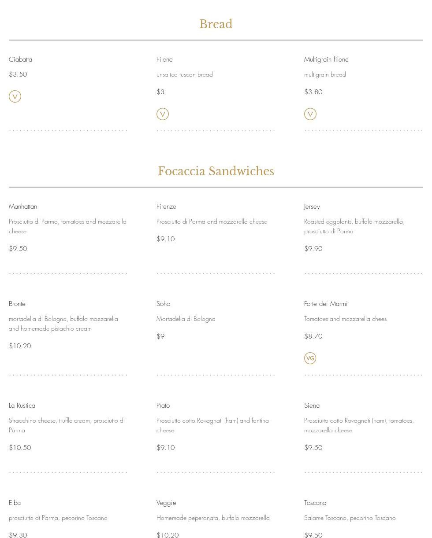Click the $10.50 price of La Rustica
Image resolution: width=432 pixels, height=538 pixels.
(x=20, y=448)
